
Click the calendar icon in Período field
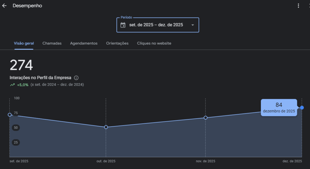pos(123,25)
